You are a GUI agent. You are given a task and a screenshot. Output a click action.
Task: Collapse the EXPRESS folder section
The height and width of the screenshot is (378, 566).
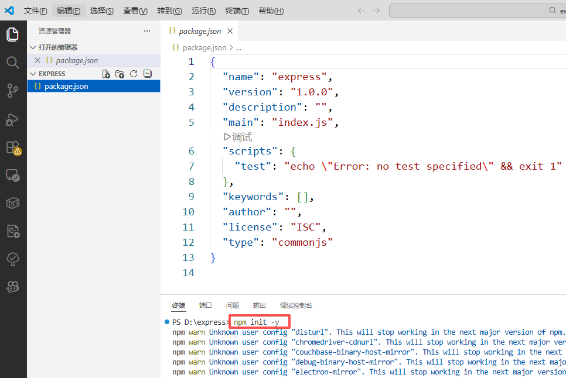tap(33, 74)
